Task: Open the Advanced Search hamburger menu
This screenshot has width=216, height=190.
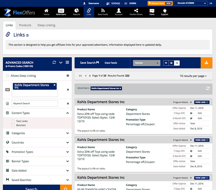Action: point(67,62)
